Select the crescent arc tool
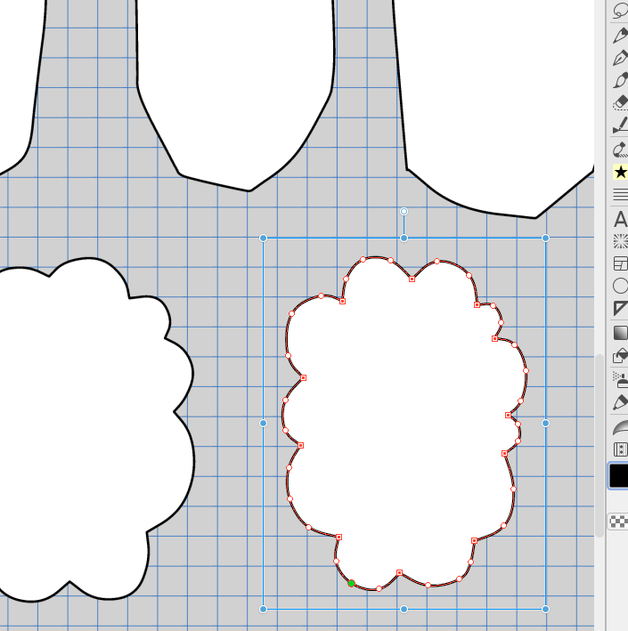The width and height of the screenshot is (628, 631). point(620,427)
